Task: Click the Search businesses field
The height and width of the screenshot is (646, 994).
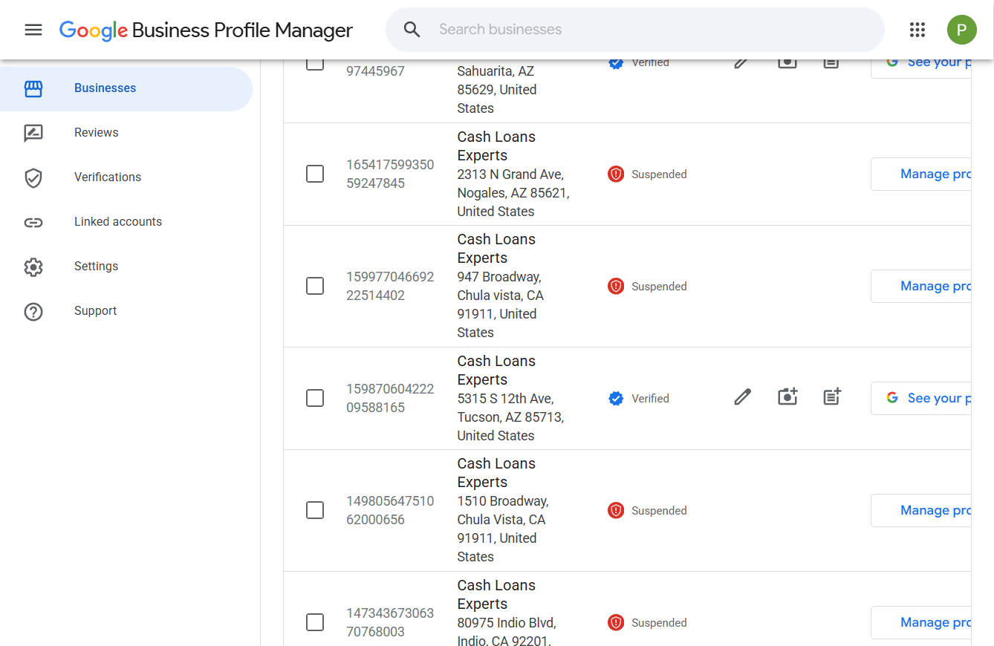Action: [x=635, y=30]
